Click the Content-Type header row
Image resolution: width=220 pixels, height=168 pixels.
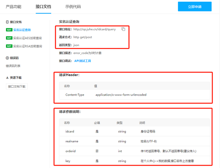[134, 95]
